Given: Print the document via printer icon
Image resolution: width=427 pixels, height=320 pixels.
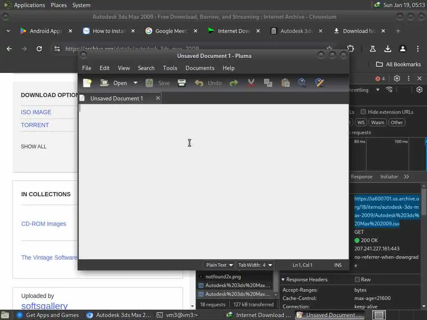Looking at the screenshot, I should [x=182, y=83].
